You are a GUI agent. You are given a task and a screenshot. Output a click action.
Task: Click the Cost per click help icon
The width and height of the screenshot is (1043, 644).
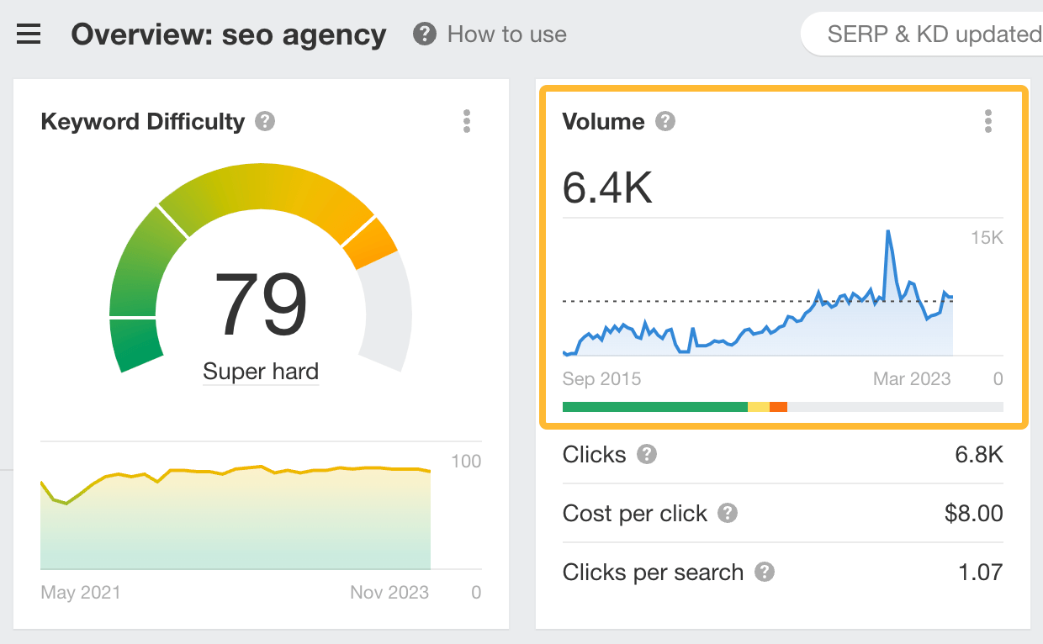(x=727, y=514)
